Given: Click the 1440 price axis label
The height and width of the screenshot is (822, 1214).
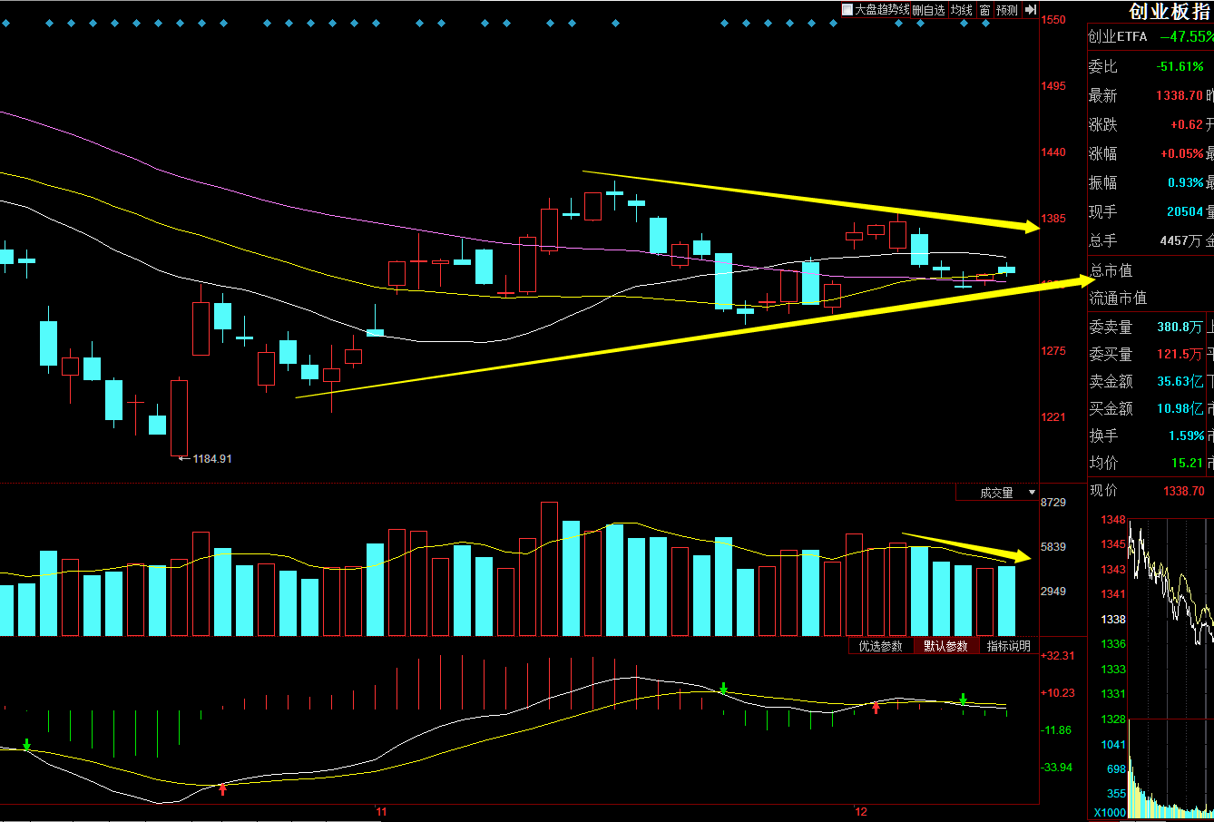Looking at the screenshot, I should tap(1053, 152).
